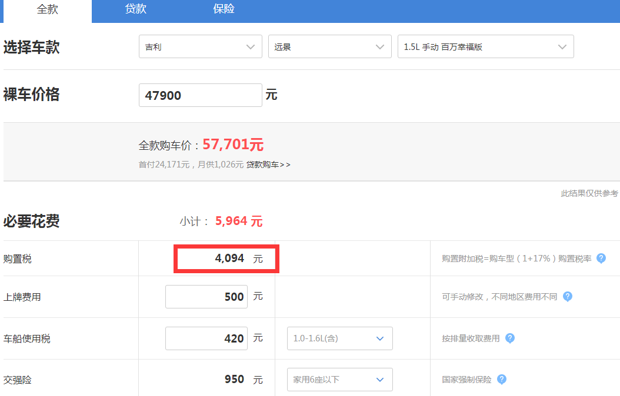The image size is (620, 396).
Task: Click the 选择车款 heading
Action: 32,48
